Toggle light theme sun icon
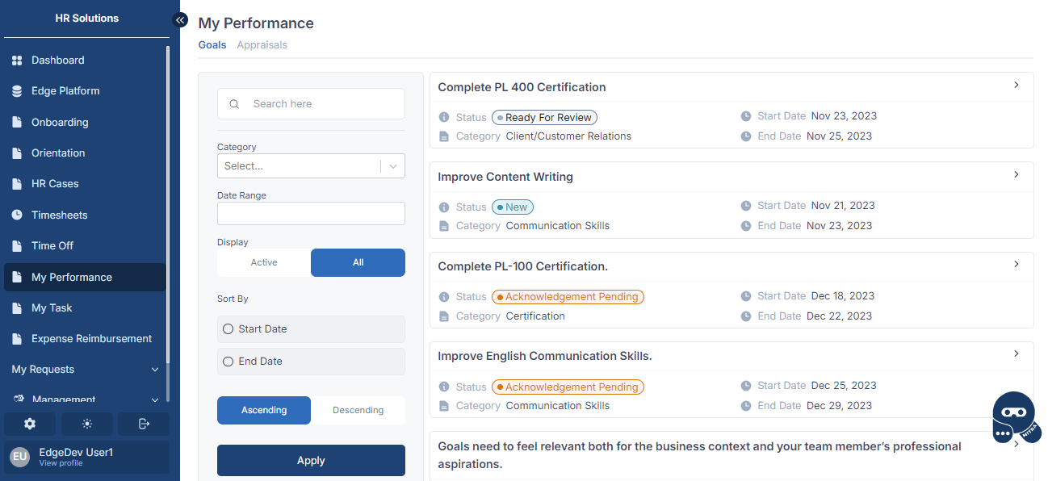 (x=87, y=424)
